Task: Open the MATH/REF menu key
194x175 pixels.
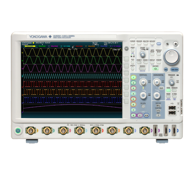Action: (x=152, y=44)
